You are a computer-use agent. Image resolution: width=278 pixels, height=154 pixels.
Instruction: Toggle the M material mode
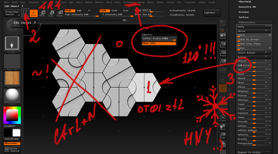point(89,11)
